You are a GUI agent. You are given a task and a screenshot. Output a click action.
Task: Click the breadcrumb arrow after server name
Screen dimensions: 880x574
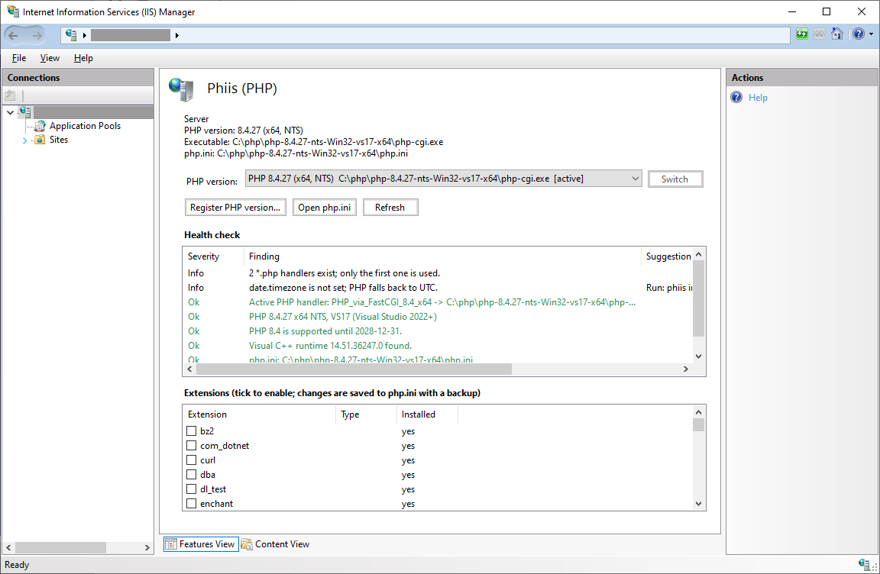[176, 35]
